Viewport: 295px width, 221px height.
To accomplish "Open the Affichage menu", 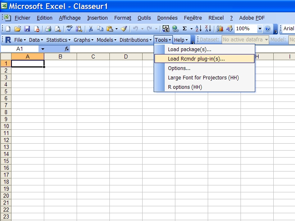I will tap(70, 18).
